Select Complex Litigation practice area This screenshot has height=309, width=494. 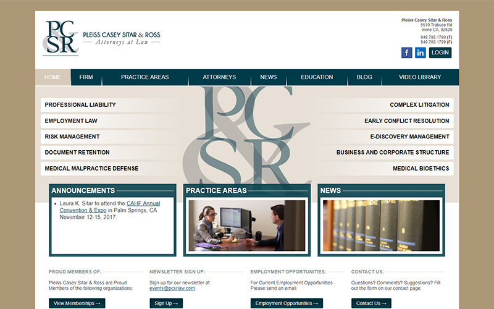419,105
